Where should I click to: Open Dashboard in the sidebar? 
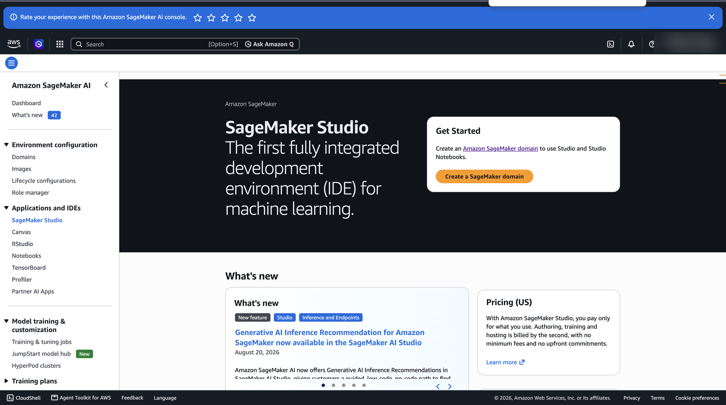click(x=26, y=103)
